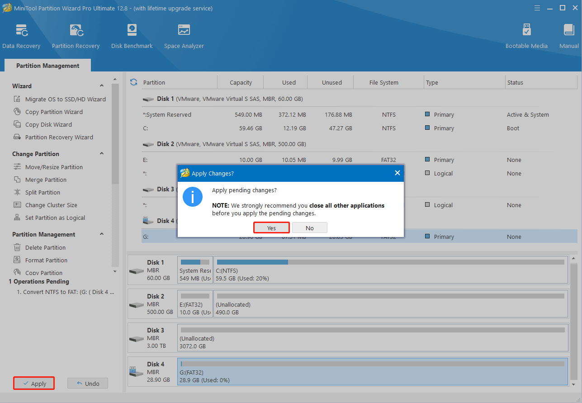Open the Manual from toolbar

click(569, 37)
